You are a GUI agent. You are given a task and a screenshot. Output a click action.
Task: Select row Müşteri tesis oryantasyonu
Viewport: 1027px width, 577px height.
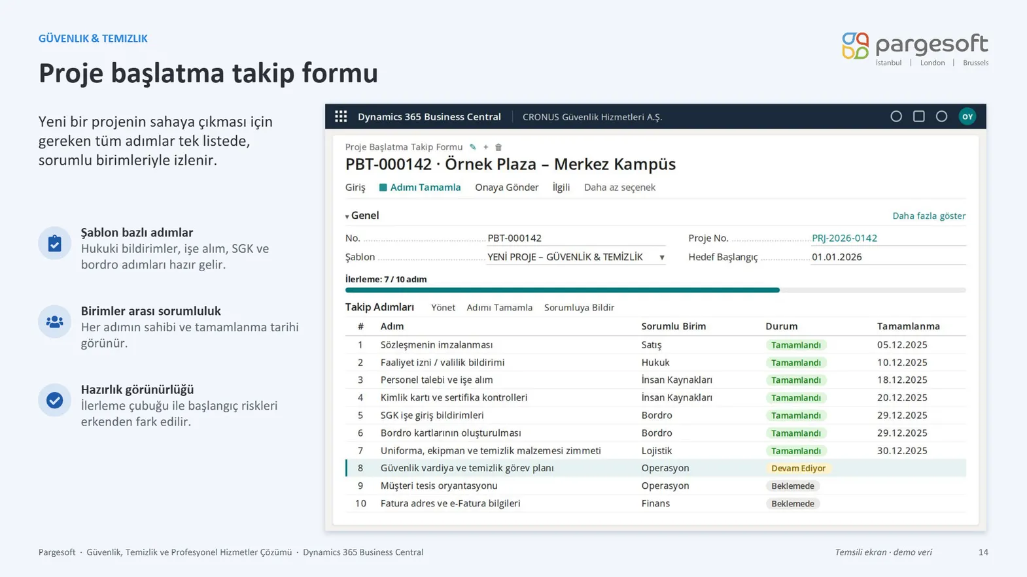pos(655,486)
